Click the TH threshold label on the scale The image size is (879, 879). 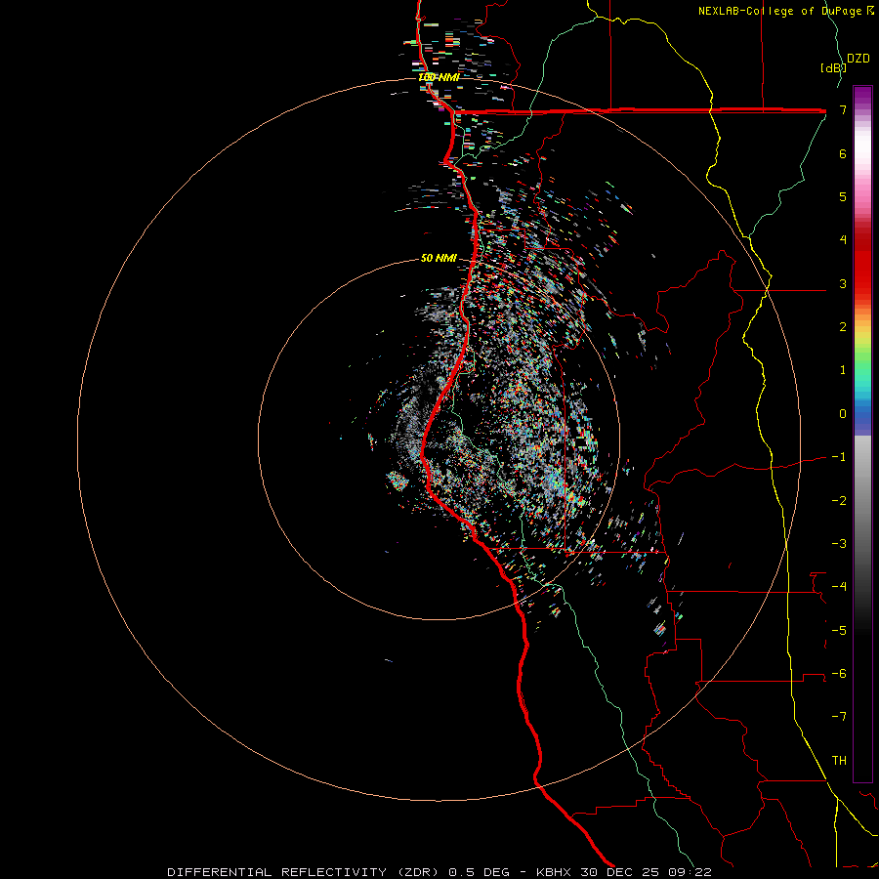tap(839, 761)
